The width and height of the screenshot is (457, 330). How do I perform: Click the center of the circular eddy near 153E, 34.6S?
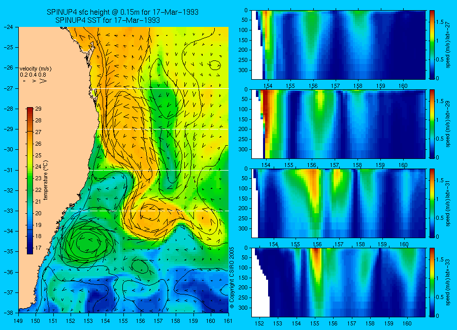(x=88, y=243)
